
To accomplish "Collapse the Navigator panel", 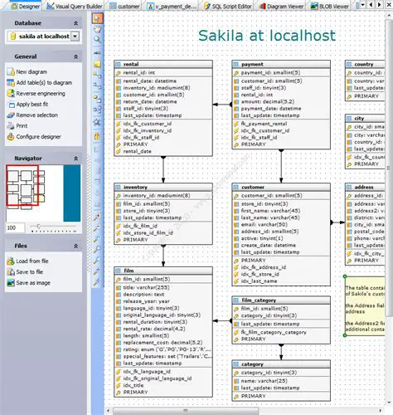I will click(x=75, y=159).
